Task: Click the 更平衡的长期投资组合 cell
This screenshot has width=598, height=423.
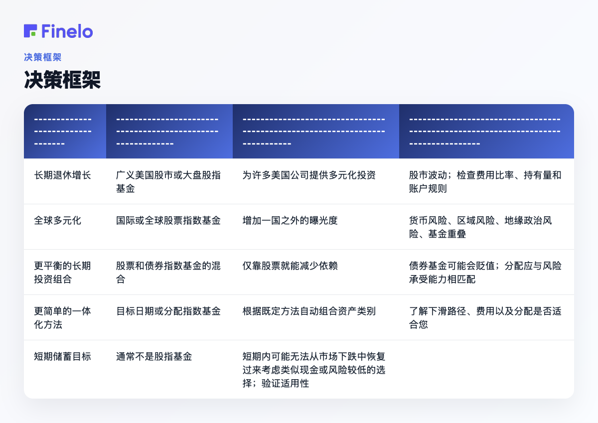Action: point(65,272)
